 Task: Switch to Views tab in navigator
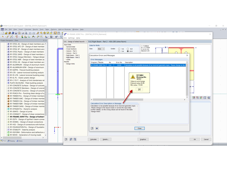point(19,141)
